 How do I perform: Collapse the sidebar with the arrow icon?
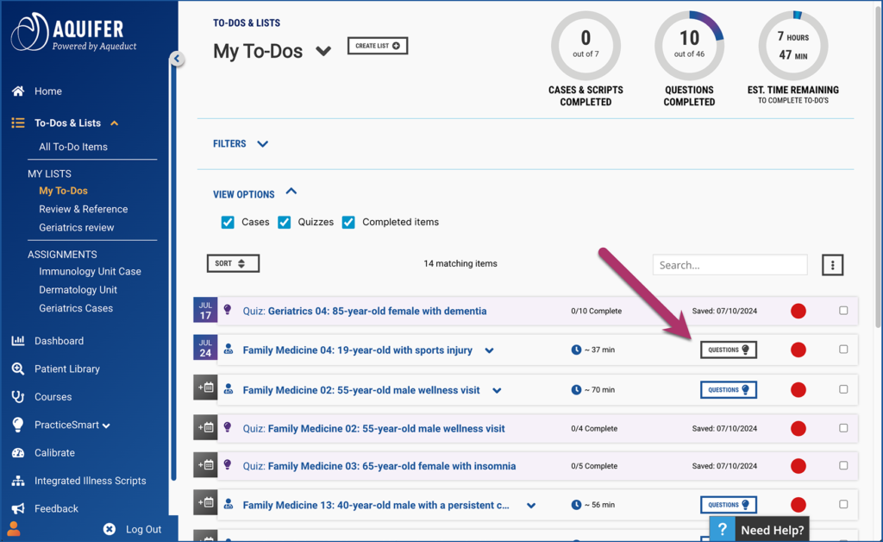pyautogui.click(x=177, y=59)
